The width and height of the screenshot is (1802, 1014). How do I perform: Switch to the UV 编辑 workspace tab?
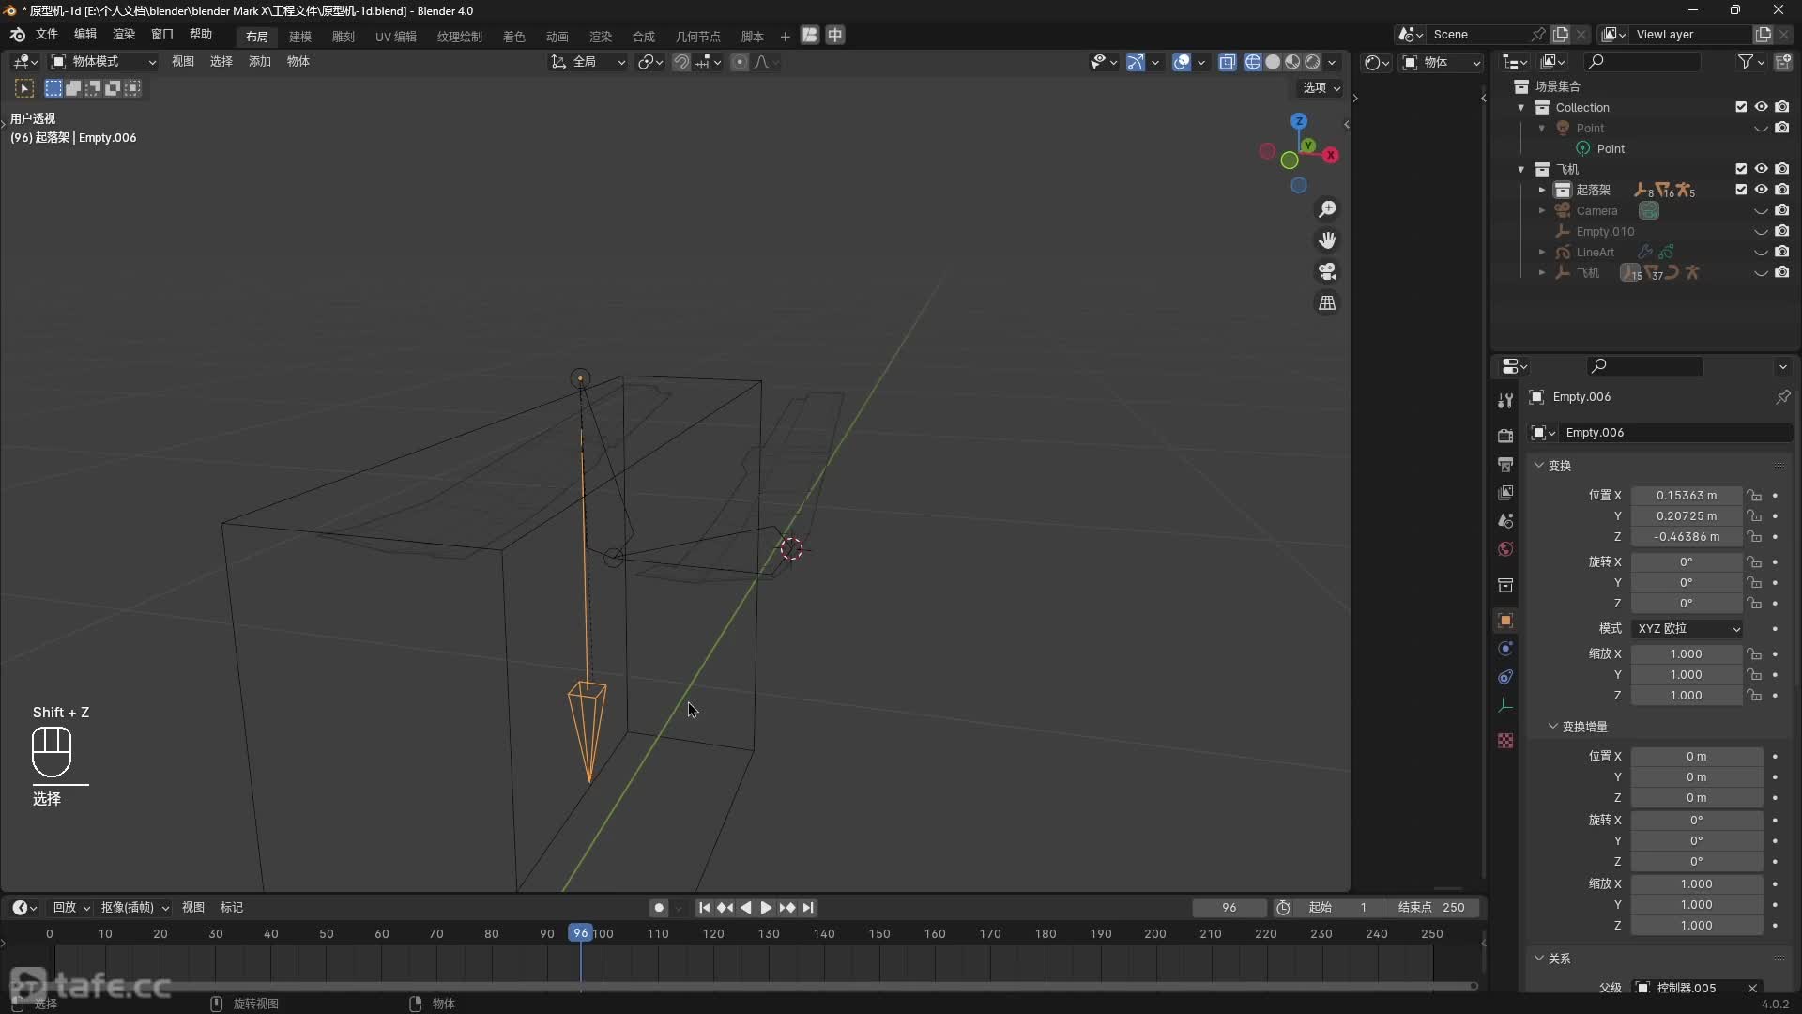[396, 37]
